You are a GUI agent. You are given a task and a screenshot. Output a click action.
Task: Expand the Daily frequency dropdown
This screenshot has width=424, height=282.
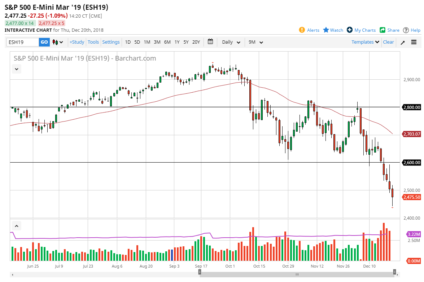231,42
